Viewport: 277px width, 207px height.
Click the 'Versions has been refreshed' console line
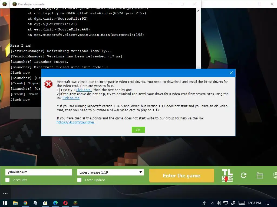pyautogui.click(x=67, y=56)
